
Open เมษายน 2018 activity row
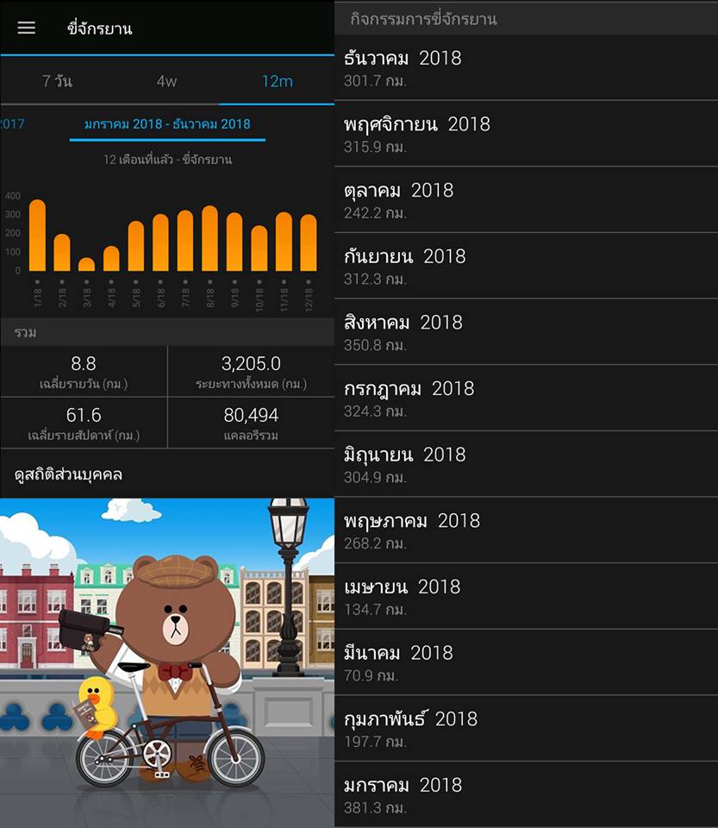pos(526,596)
